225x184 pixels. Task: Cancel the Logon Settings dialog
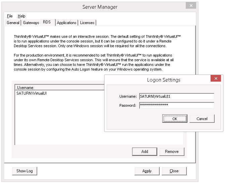[202, 119]
